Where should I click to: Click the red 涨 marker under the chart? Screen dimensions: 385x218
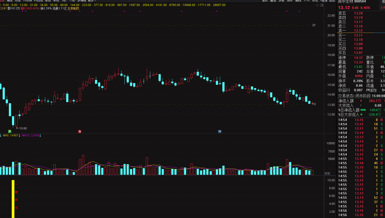[x=79, y=131]
